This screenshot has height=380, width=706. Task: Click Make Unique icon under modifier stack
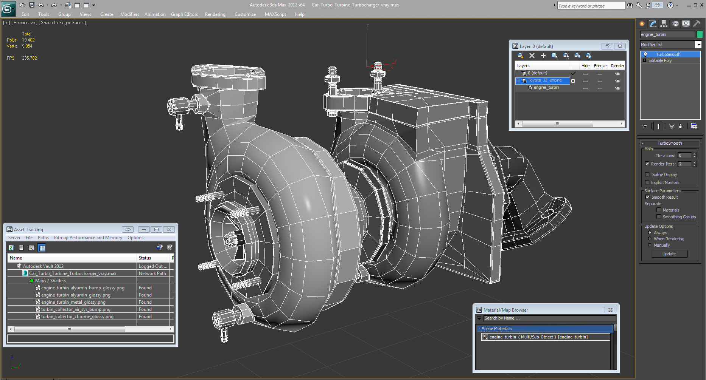tap(672, 126)
